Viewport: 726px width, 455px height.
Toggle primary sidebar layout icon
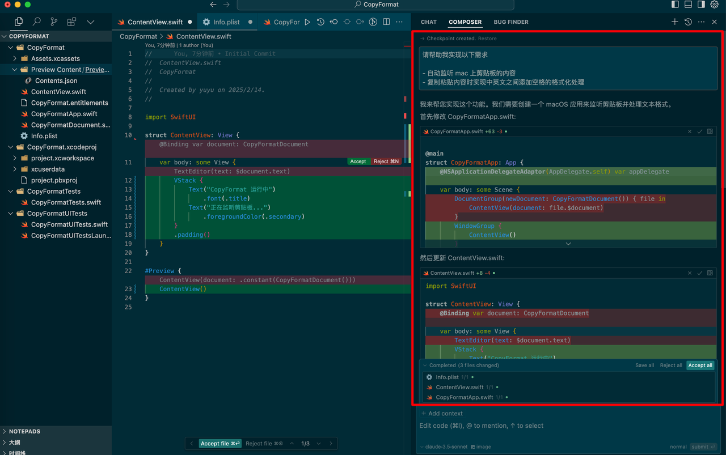675,5
